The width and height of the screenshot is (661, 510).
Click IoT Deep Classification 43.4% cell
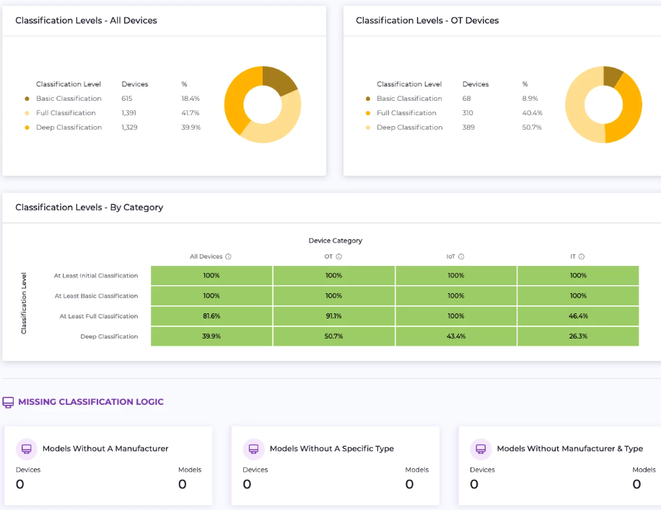point(456,336)
